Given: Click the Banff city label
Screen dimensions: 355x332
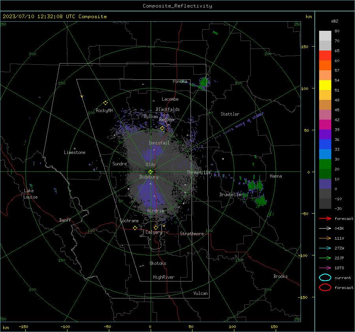Looking at the screenshot, I should coord(65,220).
